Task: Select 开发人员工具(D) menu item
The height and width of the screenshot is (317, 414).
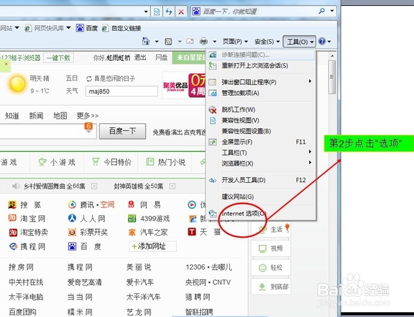Action: click(261, 180)
